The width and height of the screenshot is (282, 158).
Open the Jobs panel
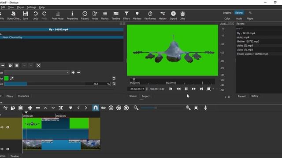pos(182,15)
